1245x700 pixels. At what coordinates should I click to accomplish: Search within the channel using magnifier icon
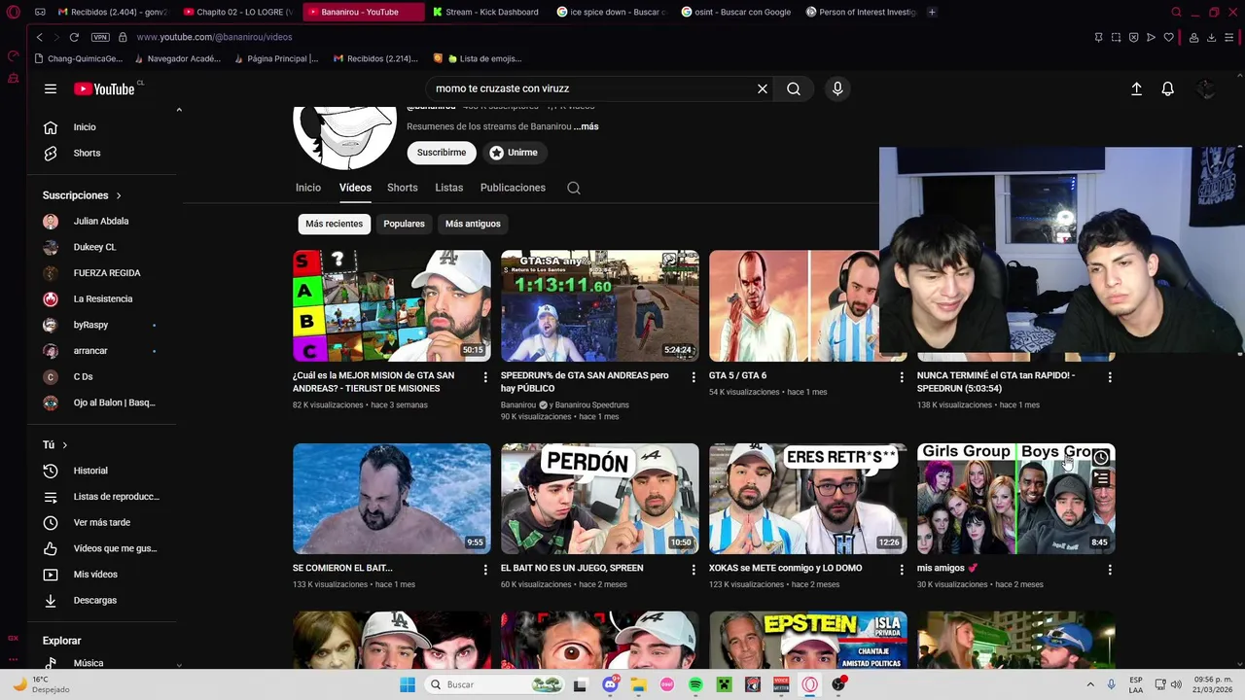(x=574, y=188)
